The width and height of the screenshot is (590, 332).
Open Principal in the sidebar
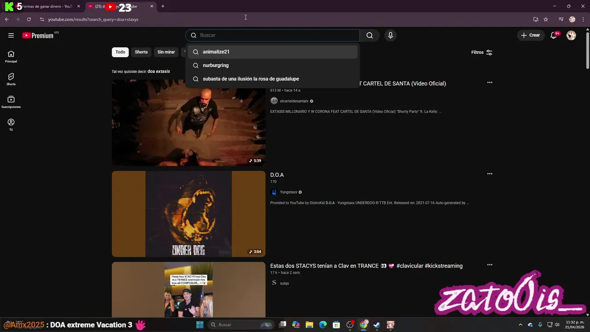(11, 57)
